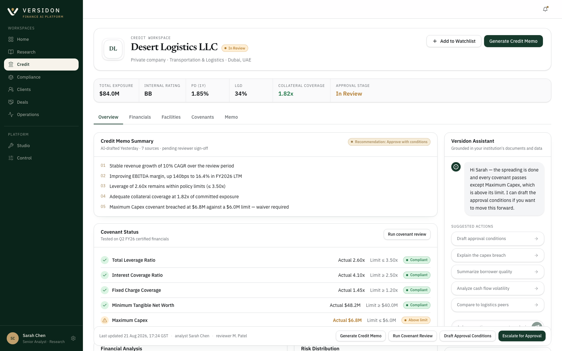562x351 pixels.
Task: Click Total Exposure value $84.0M
Action: [109, 94]
